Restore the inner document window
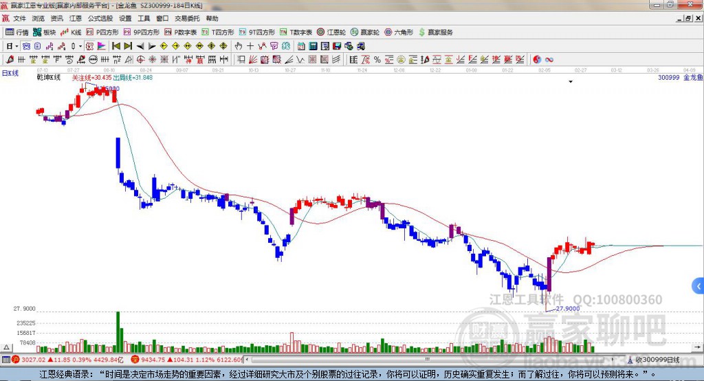The width and height of the screenshot is (704, 381). (x=688, y=19)
